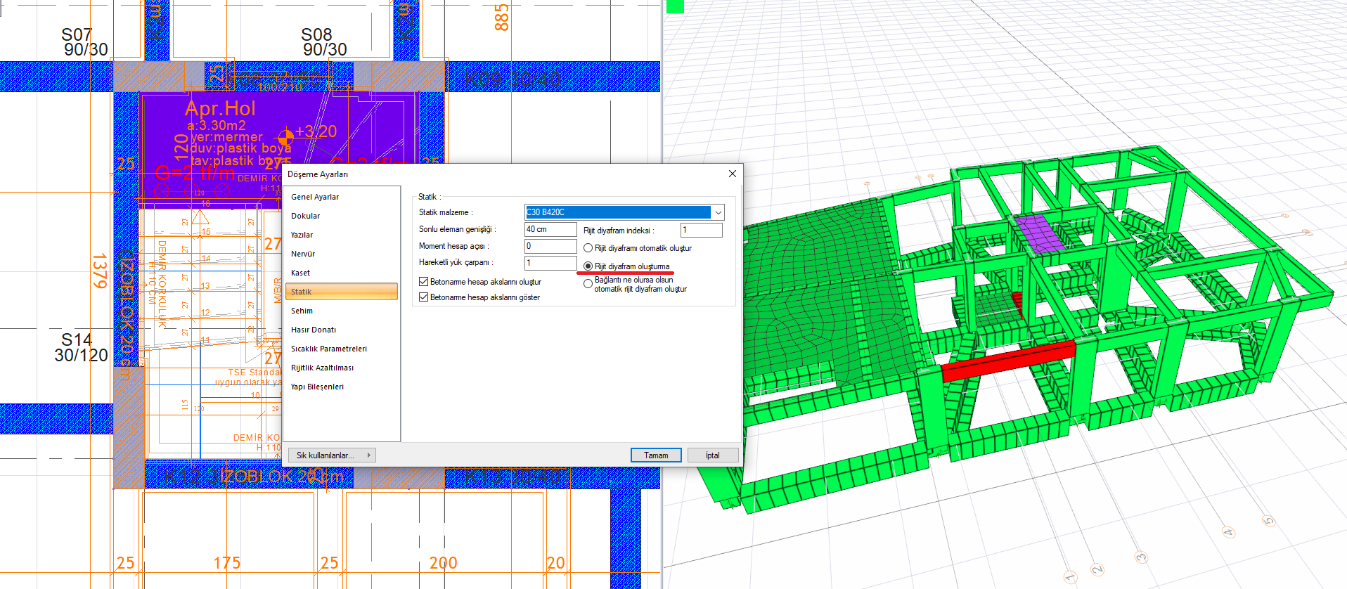
Task: Confirm settings with the Tamam button
Action: coord(656,455)
